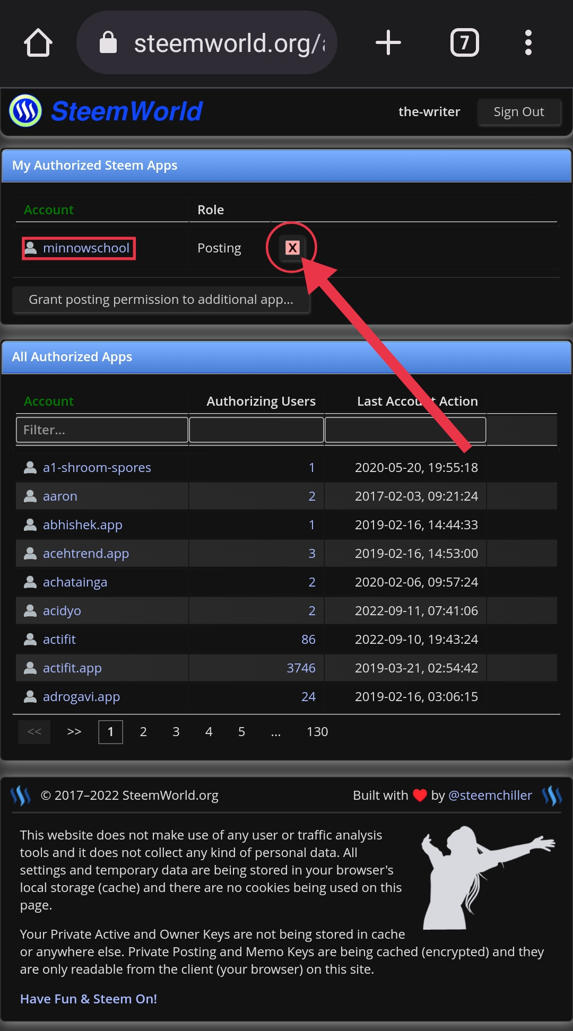Jump to last page 130
Viewport: 573px width, 1031px height.
pyautogui.click(x=317, y=732)
